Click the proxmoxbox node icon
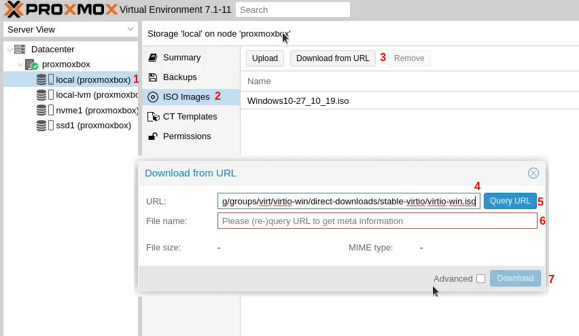The image size is (579, 336). point(31,64)
